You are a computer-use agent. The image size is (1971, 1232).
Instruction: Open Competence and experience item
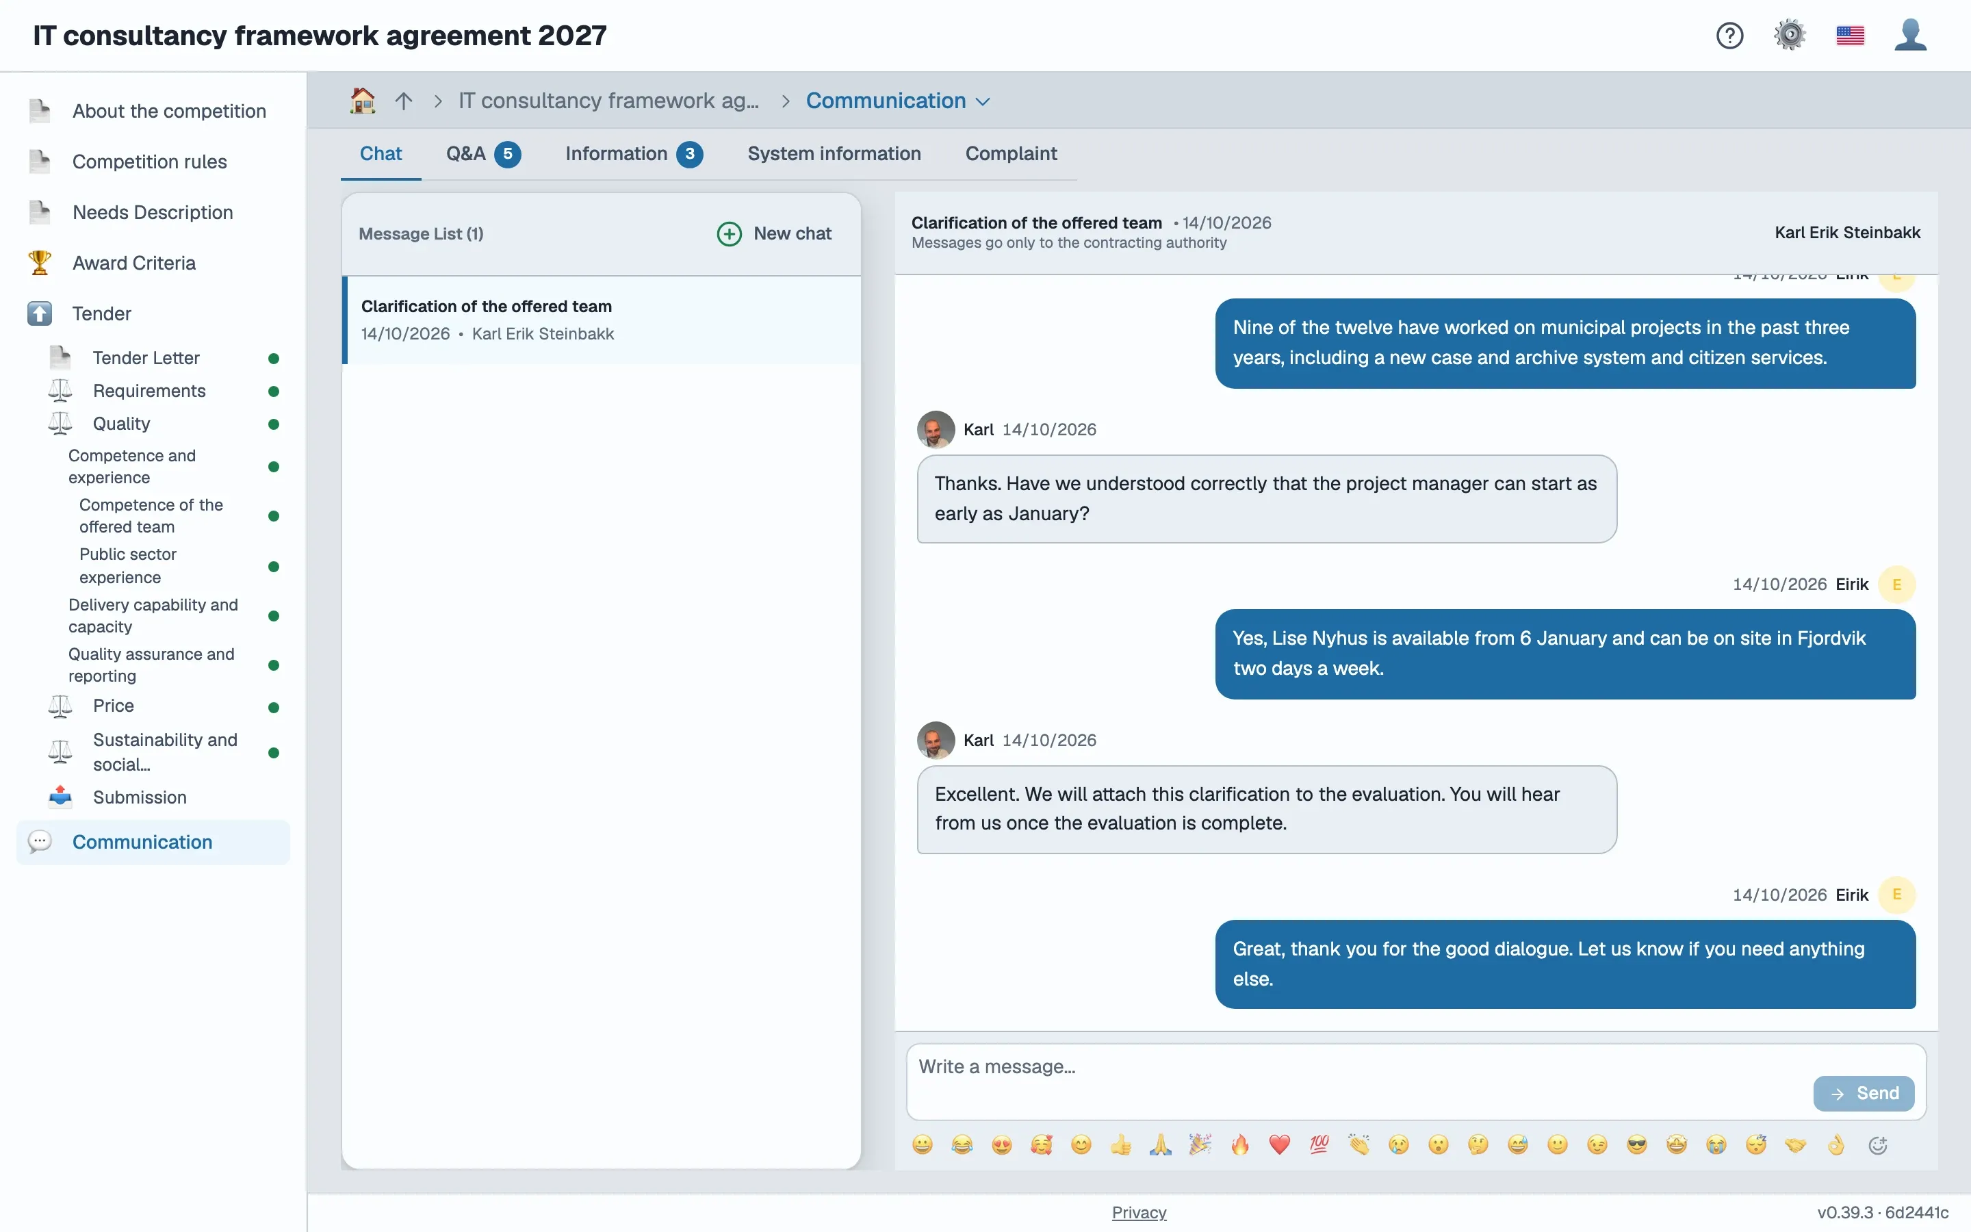132,466
